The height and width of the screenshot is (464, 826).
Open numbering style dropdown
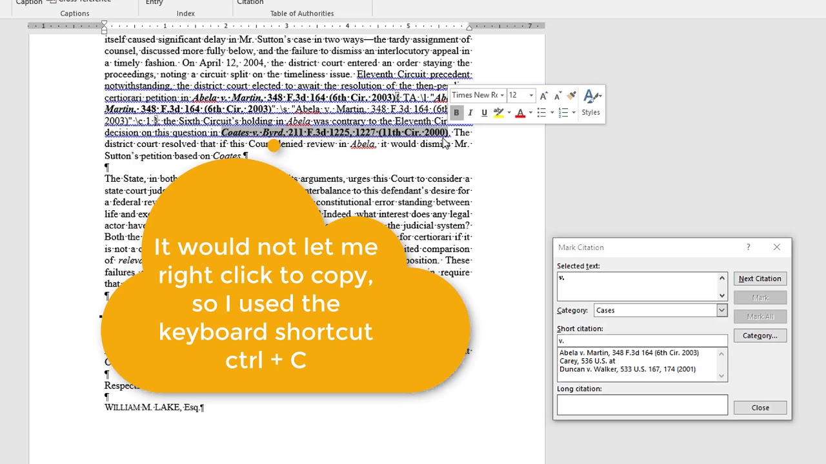pos(573,113)
